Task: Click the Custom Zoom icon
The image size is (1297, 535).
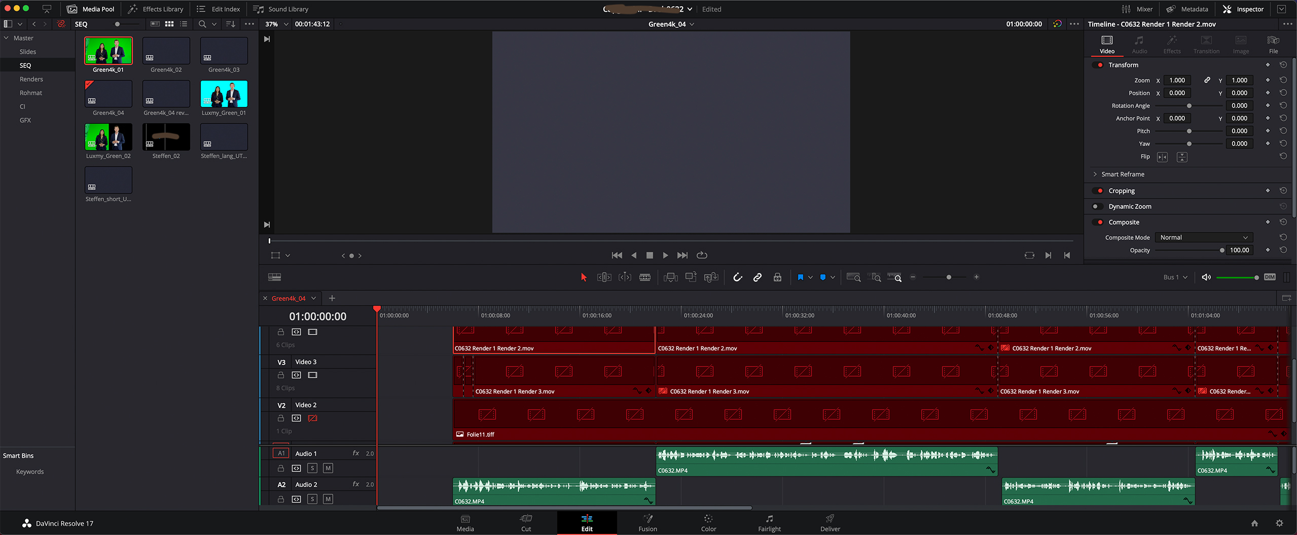Action: [894, 277]
